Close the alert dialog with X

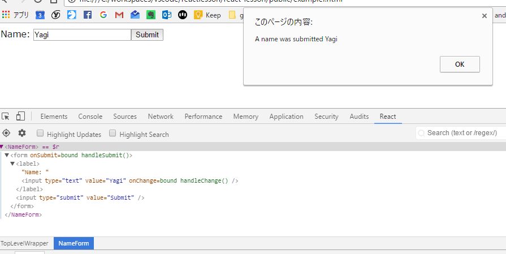484,16
